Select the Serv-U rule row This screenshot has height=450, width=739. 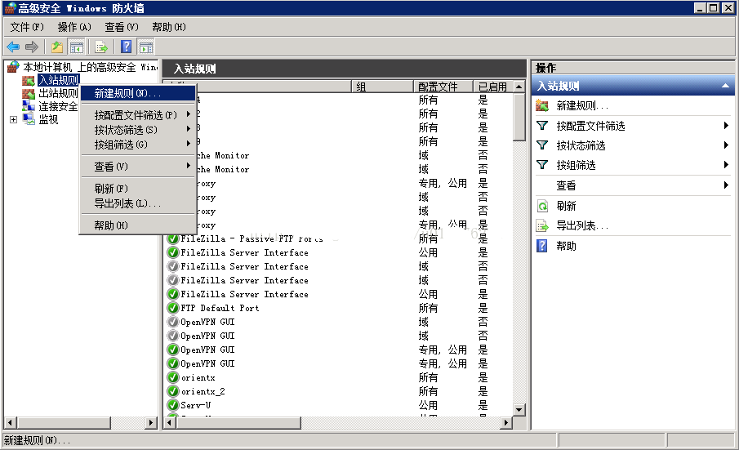click(x=337, y=405)
